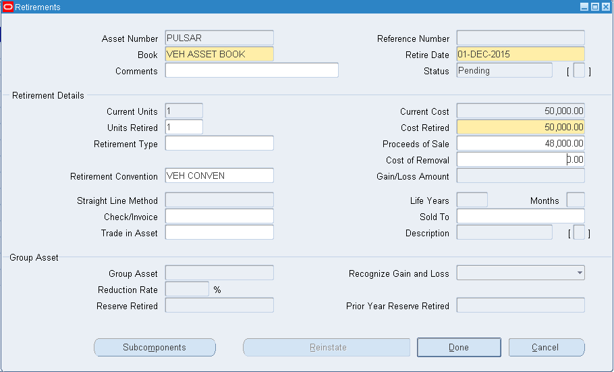Click the Retirement Convention field

(x=219, y=176)
